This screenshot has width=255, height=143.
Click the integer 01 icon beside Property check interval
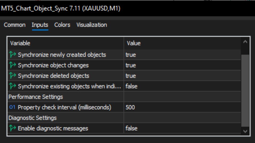(x=12, y=107)
